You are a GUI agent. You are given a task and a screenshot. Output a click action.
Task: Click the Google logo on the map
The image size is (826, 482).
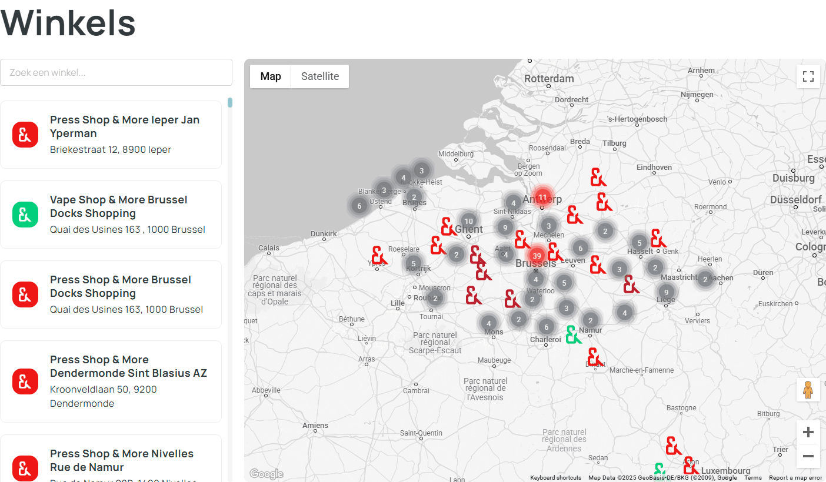pyautogui.click(x=266, y=474)
